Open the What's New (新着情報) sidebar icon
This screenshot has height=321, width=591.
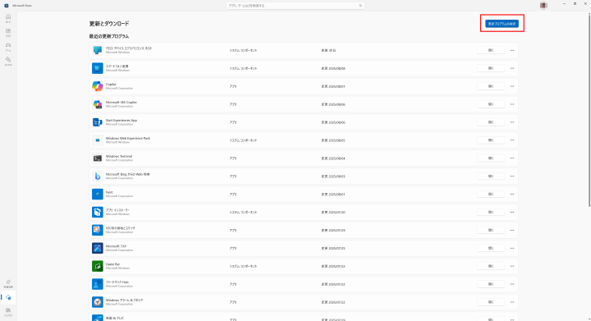tap(8, 283)
